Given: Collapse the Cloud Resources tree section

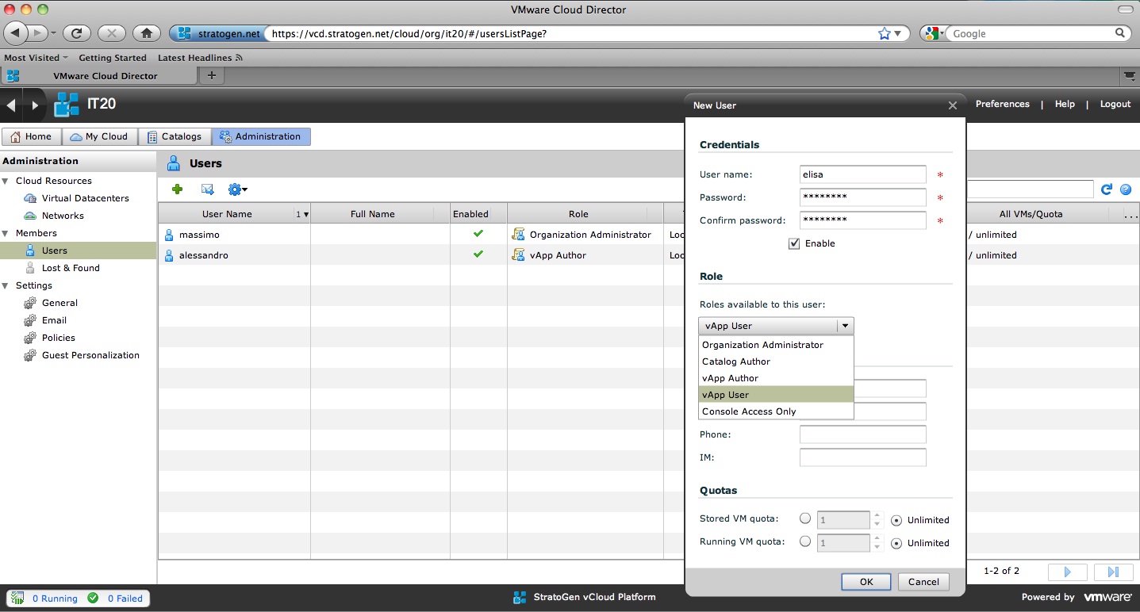Looking at the screenshot, I should pos(6,181).
